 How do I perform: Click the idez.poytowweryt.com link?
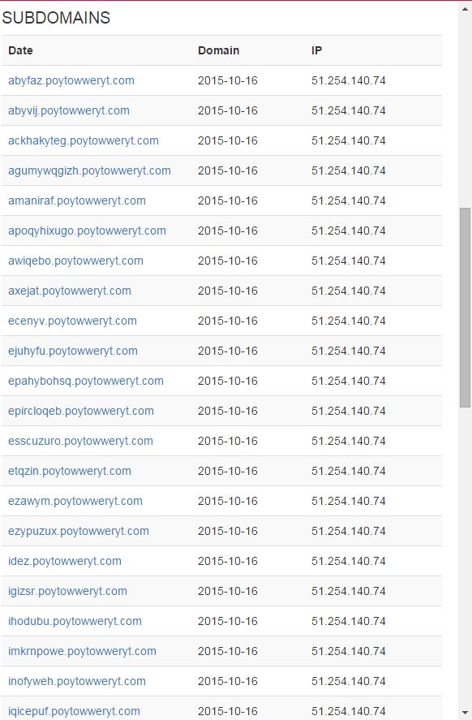pyautogui.click(x=65, y=561)
